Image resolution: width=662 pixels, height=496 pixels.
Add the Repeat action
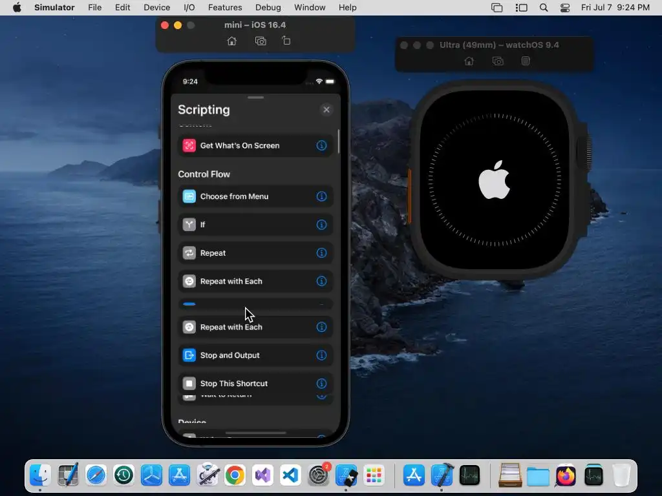pos(255,253)
